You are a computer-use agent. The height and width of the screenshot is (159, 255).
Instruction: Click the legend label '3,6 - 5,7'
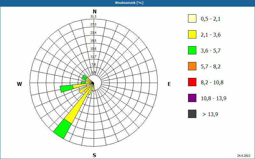click(x=211, y=51)
